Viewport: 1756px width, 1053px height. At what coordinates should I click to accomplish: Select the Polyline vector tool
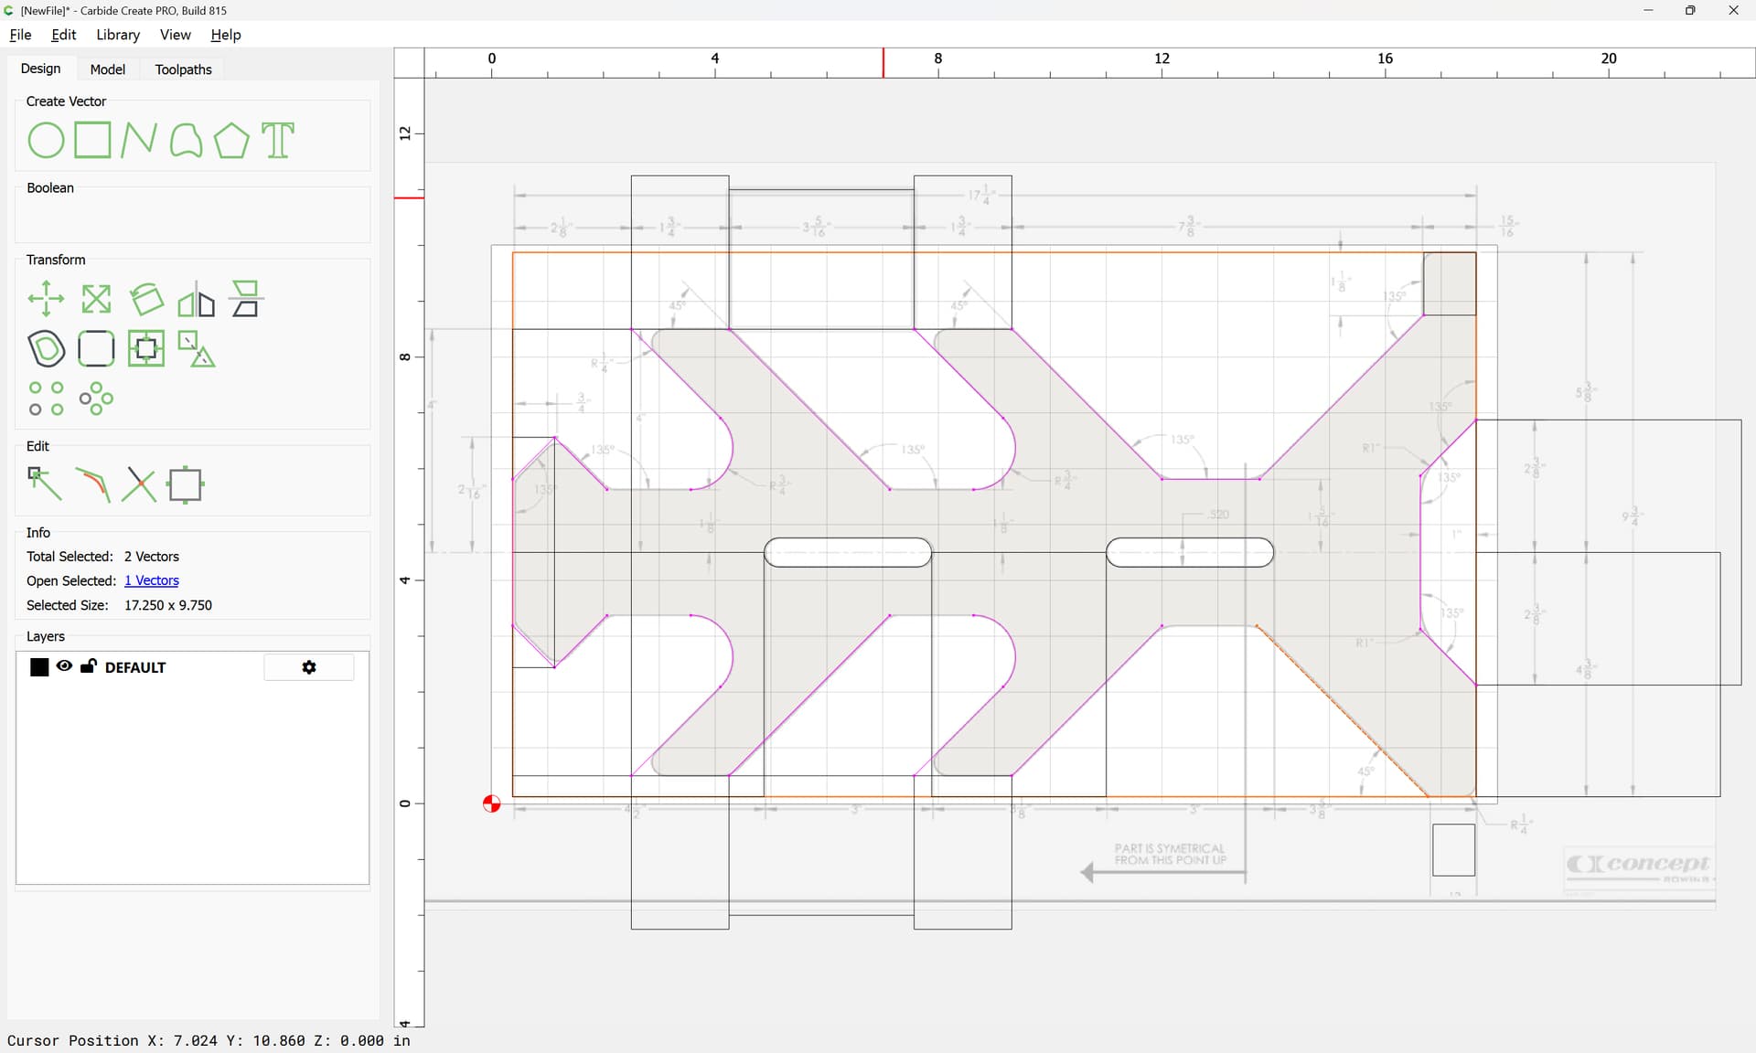pos(139,141)
